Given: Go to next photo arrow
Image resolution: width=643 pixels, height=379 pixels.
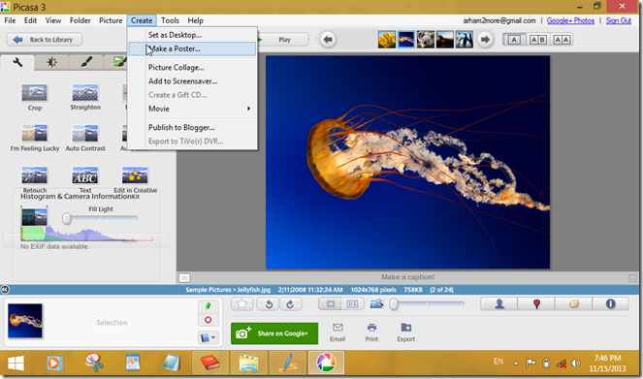Looking at the screenshot, I should coord(485,40).
